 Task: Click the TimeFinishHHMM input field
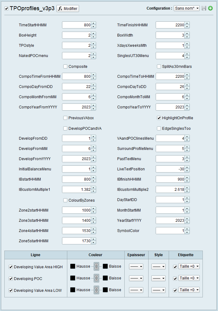[x=170, y=25]
